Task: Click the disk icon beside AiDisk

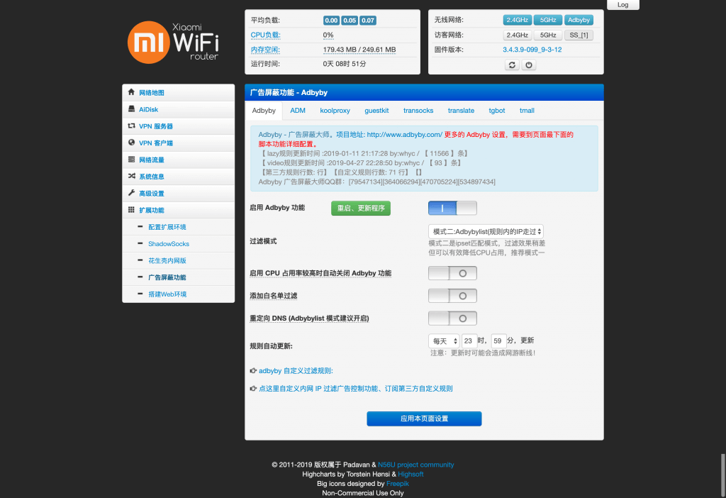Action: coord(131,109)
